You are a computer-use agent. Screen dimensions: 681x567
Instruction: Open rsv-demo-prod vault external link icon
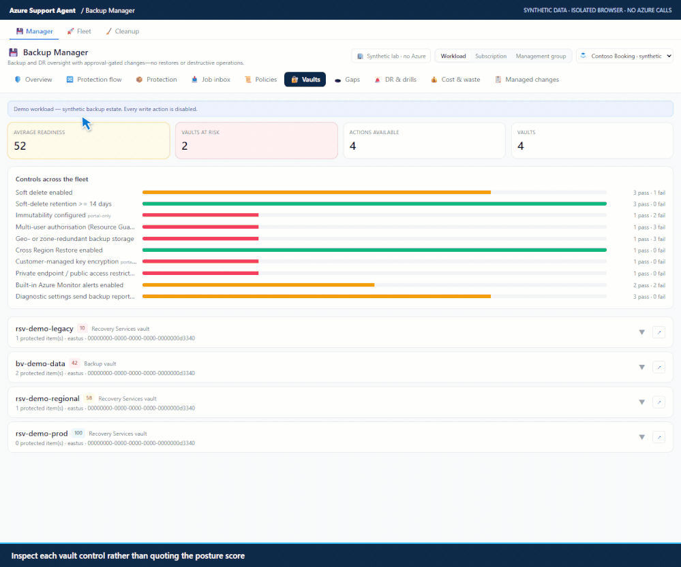click(x=659, y=437)
